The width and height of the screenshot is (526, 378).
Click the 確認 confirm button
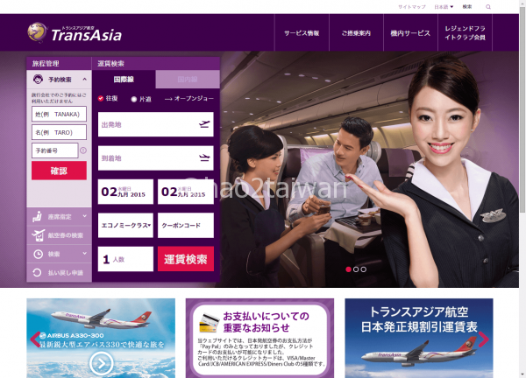pos(59,171)
